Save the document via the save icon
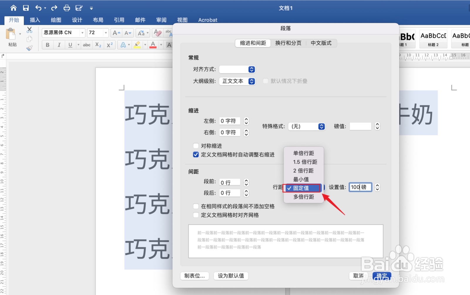 [x=26, y=8]
